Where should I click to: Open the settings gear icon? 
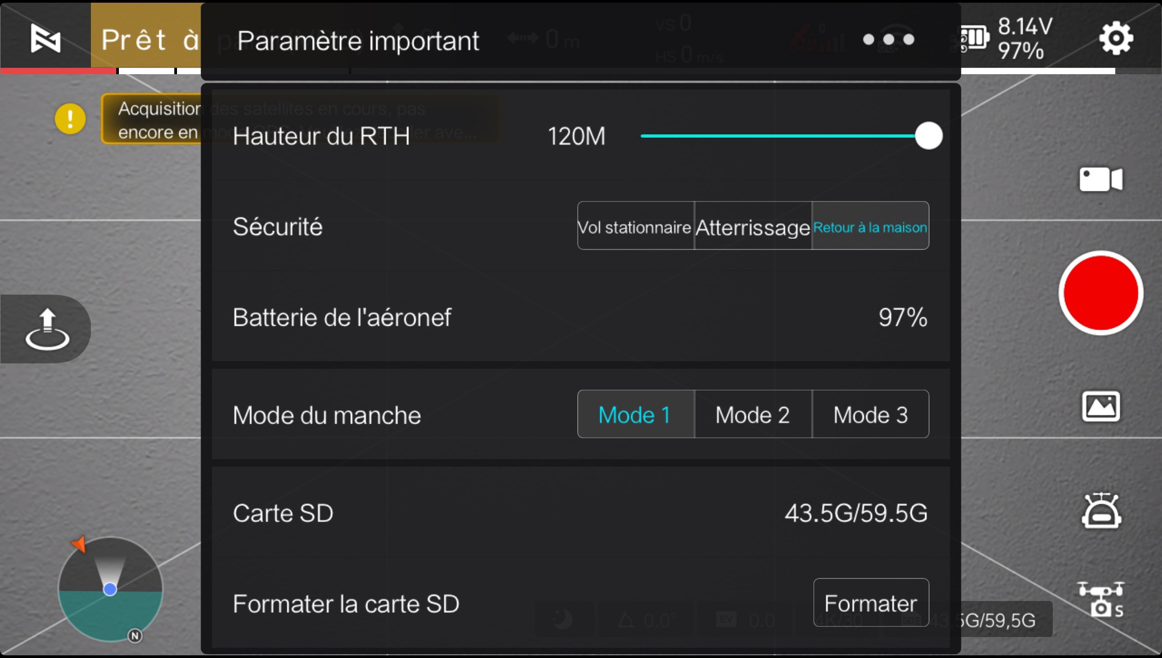[1116, 38]
